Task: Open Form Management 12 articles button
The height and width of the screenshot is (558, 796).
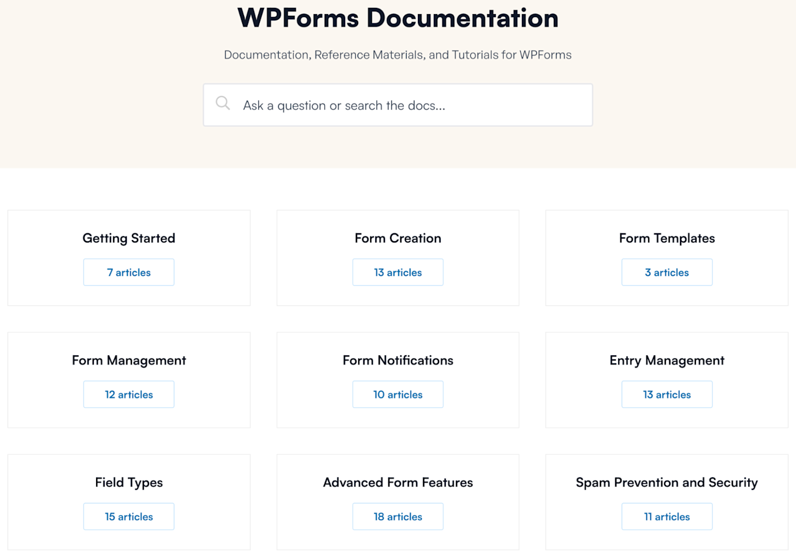Action: coord(128,395)
